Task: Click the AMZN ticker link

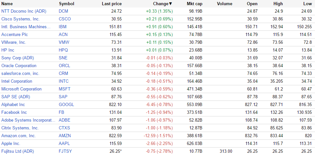Action: point(65,136)
